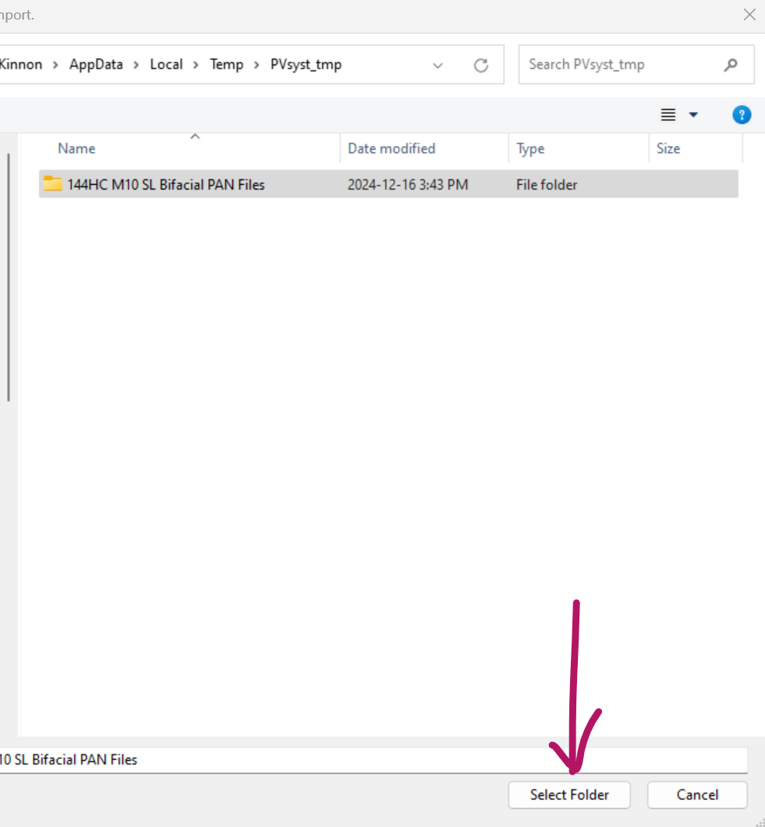Click the navigation pane scrollbar
This screenshot has width=765, height=827.
click(x=9, y=277)
